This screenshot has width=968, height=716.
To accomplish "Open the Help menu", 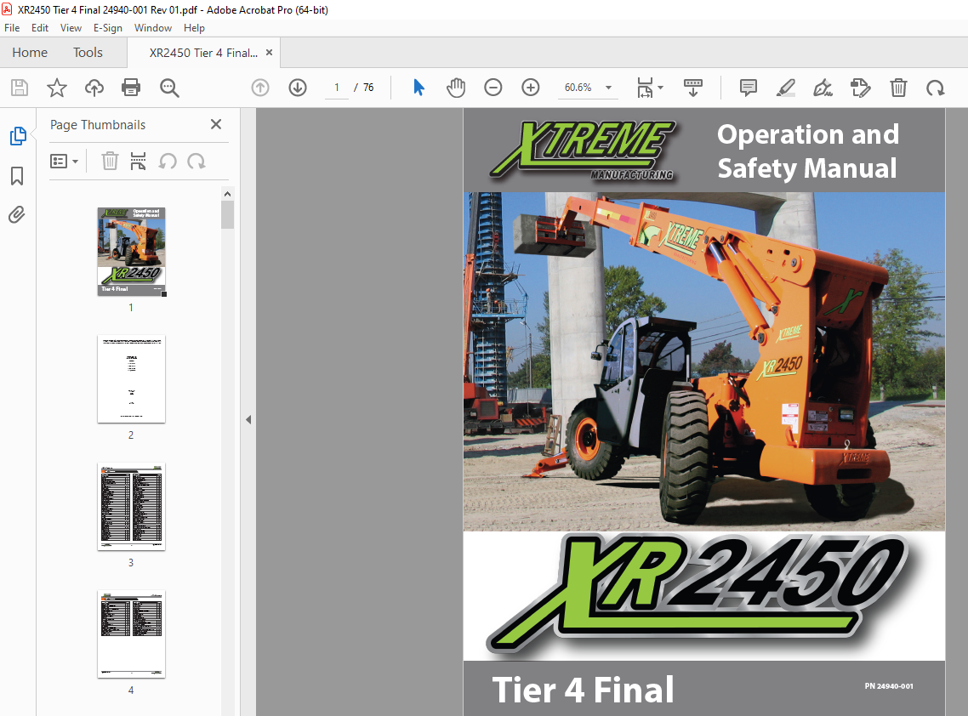I will [194, 28].
